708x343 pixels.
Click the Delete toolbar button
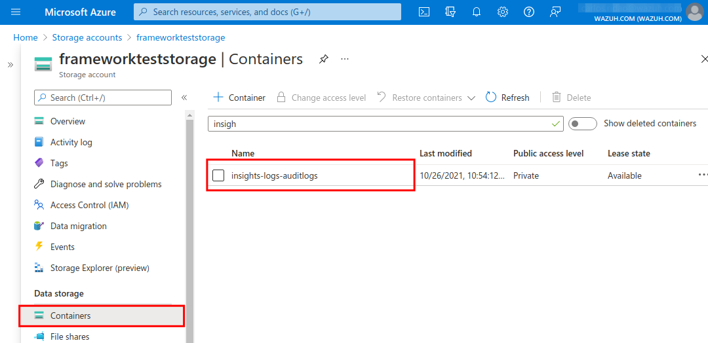pyautogui.click(x=571, y=98)
